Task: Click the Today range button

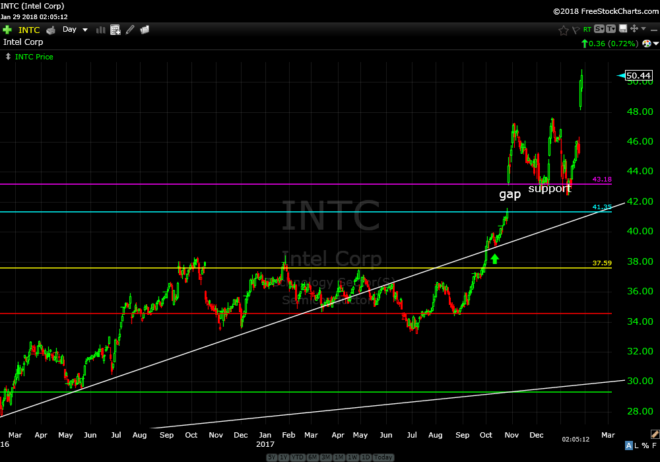Action: 383,457
